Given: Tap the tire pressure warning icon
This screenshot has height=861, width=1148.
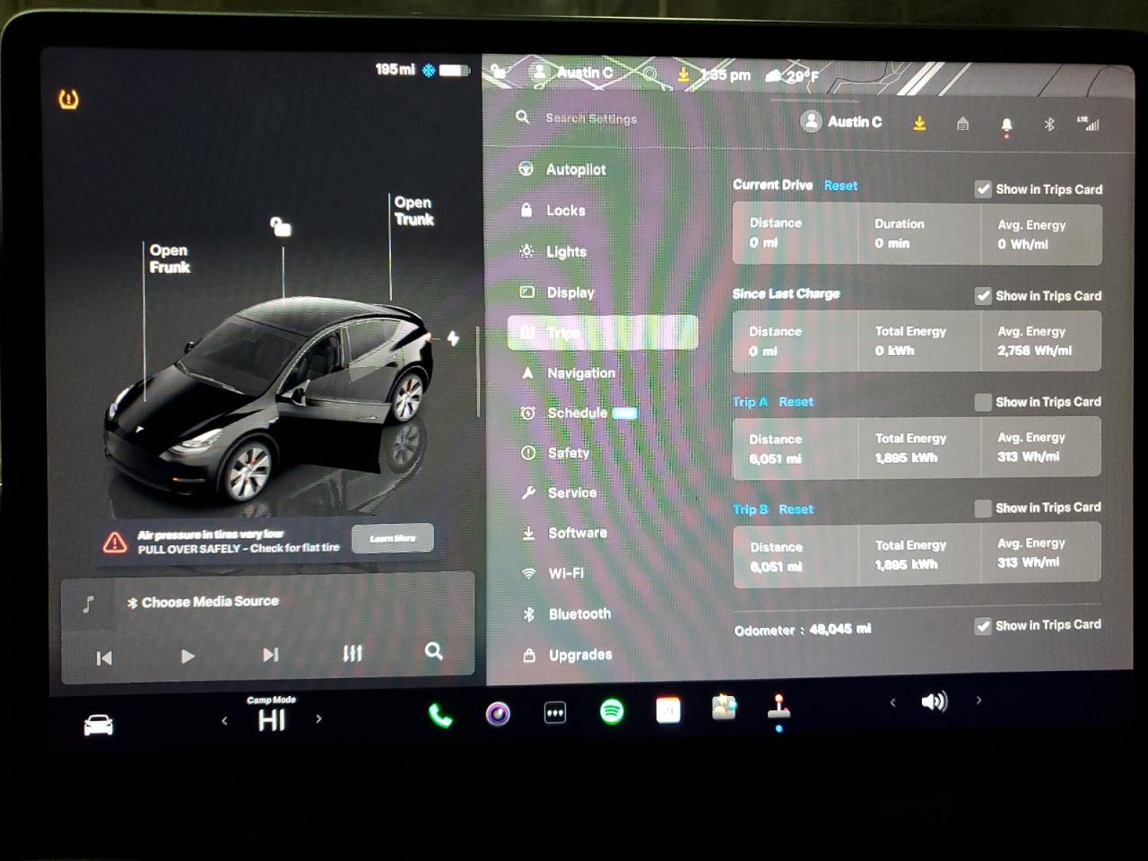Looking at the screenshot, I should point(68,99).
